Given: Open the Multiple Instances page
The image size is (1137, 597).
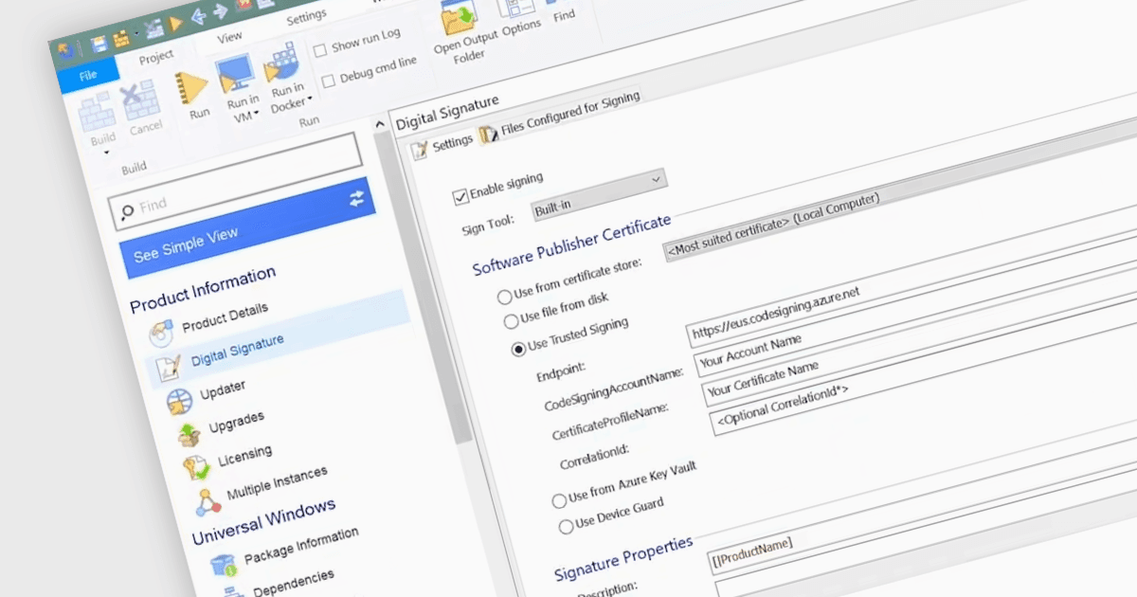Looking at the screenshot, I should click(x=277, y=482).
